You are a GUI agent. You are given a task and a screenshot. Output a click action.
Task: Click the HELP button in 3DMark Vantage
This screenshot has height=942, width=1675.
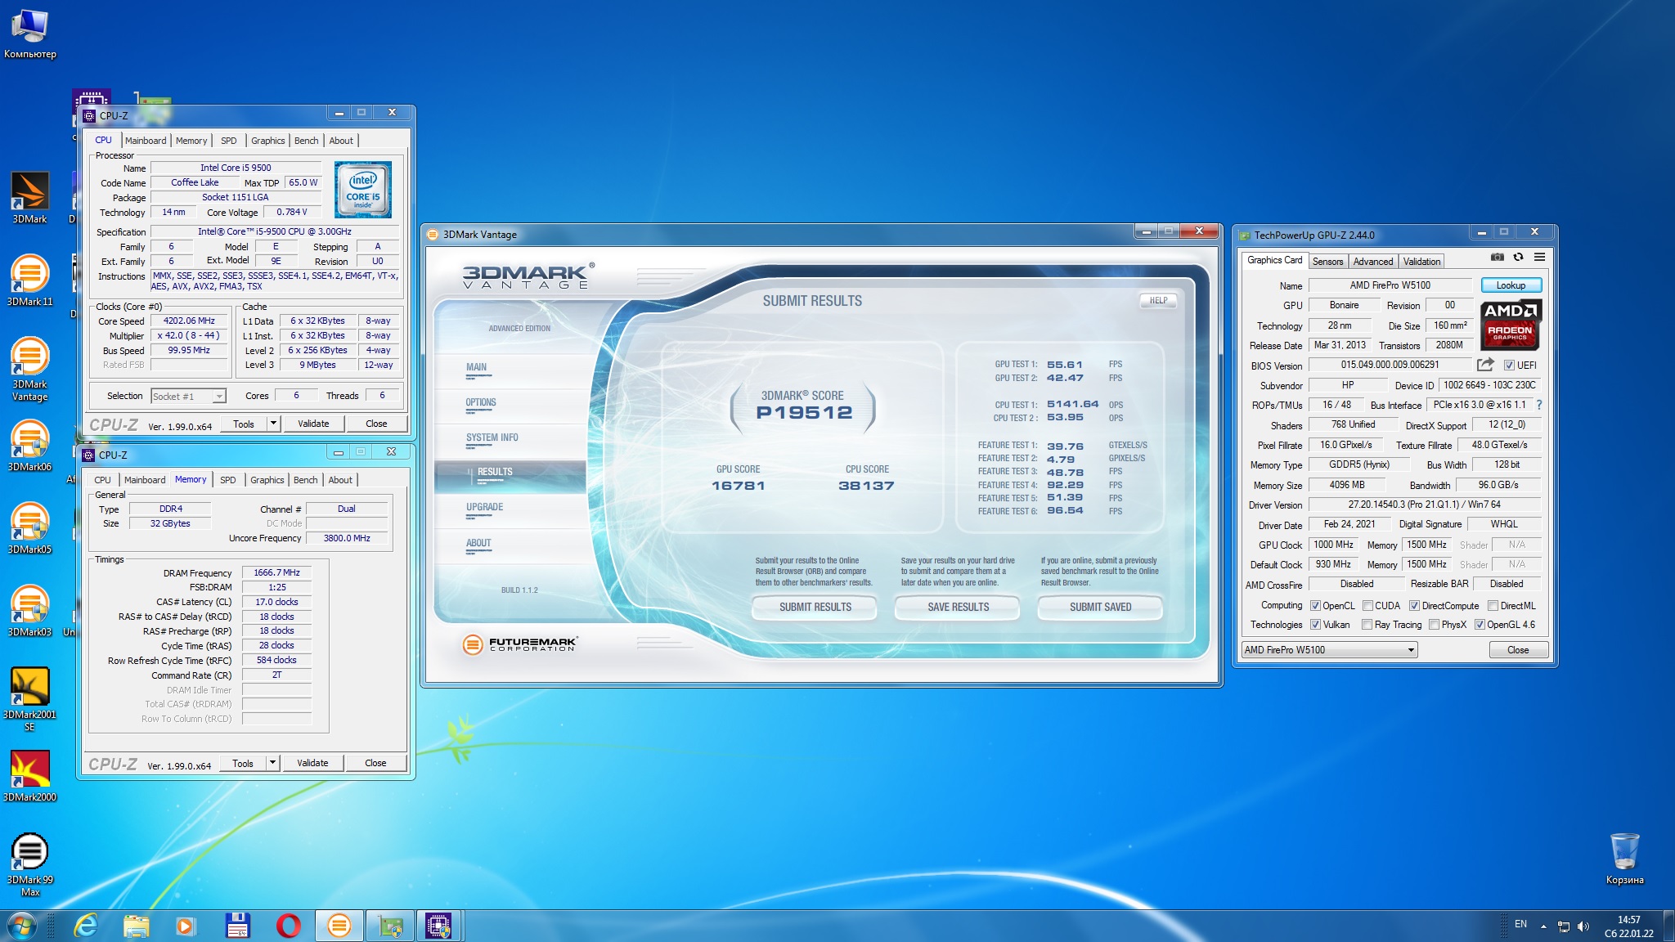(1158, 300)
